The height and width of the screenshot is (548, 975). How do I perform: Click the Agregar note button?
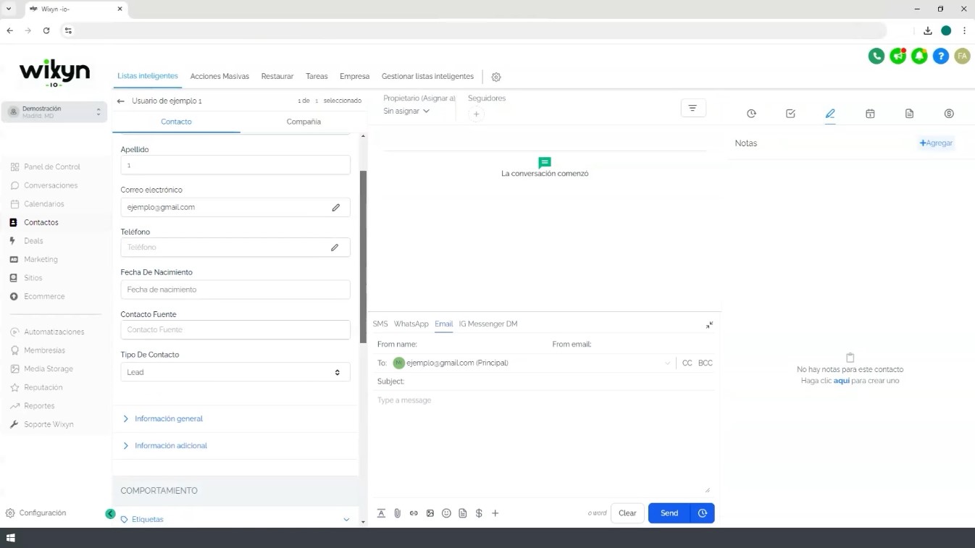click(936, 143)
